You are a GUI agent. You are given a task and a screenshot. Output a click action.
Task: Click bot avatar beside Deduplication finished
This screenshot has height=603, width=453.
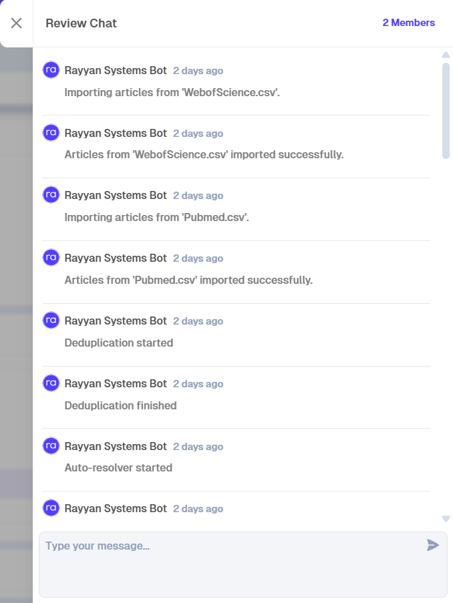51,383
